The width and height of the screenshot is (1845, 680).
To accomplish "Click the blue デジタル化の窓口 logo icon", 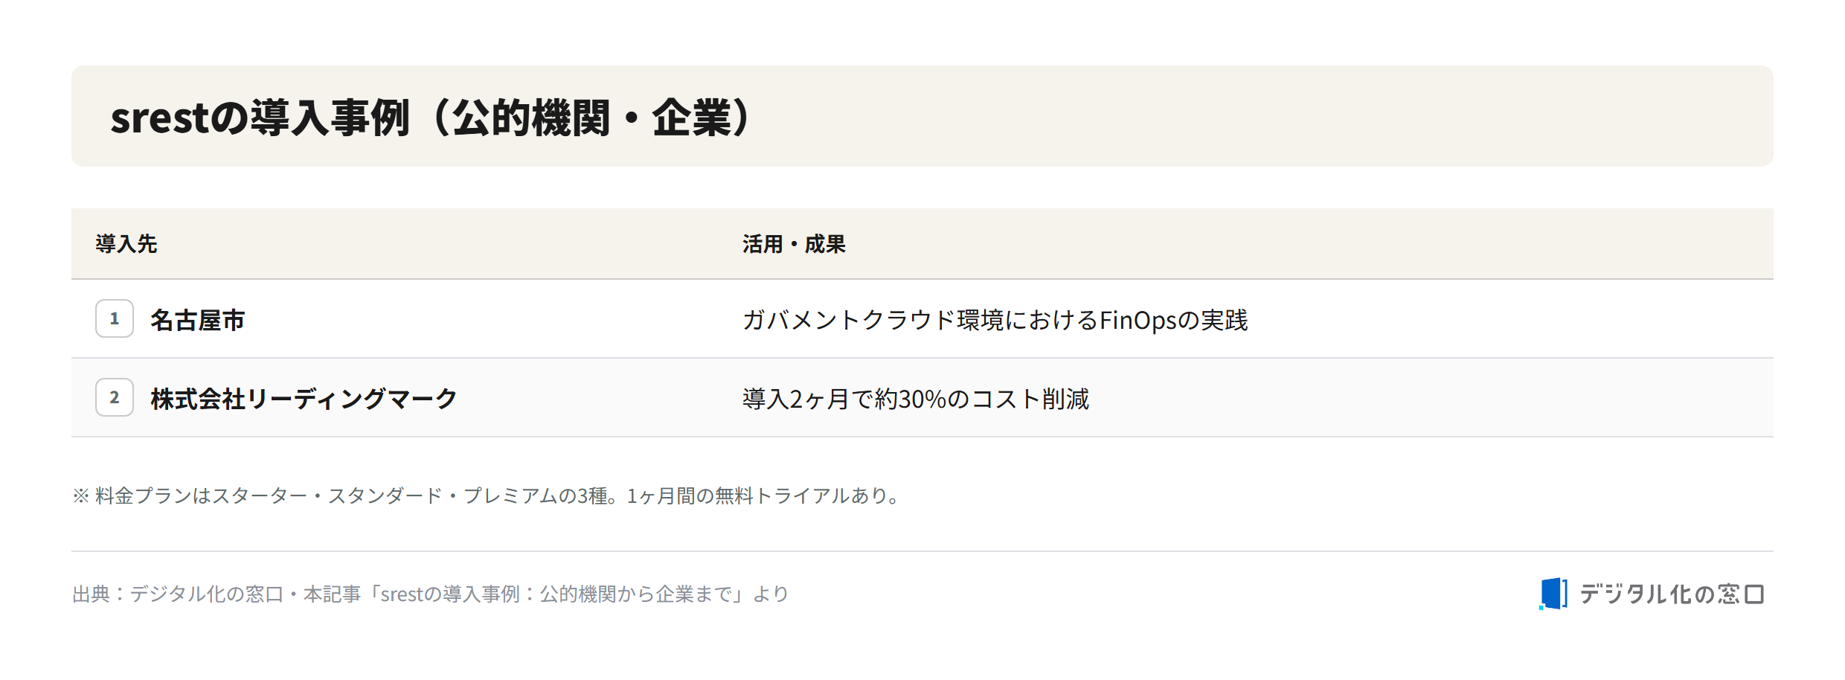I will click(x=1553, y=594).
